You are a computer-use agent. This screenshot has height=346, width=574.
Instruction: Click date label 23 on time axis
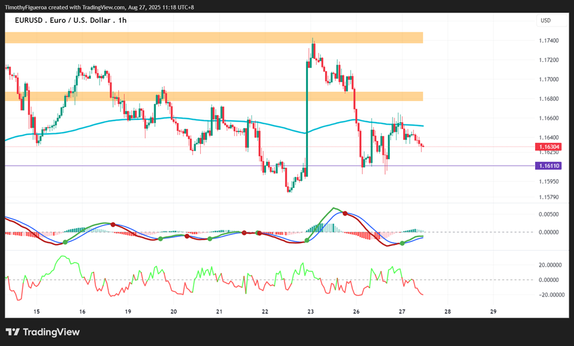pyautogui.click(x=310, y=312)
